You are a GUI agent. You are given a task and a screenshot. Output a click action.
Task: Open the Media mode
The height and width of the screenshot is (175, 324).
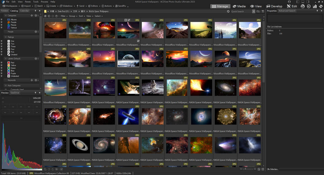(239, 6)
